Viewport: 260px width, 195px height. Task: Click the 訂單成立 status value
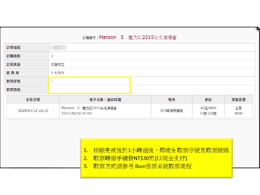coord(58,65)
